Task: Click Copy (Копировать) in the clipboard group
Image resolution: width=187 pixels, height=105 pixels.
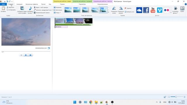Action: click(x=11, y=10)
